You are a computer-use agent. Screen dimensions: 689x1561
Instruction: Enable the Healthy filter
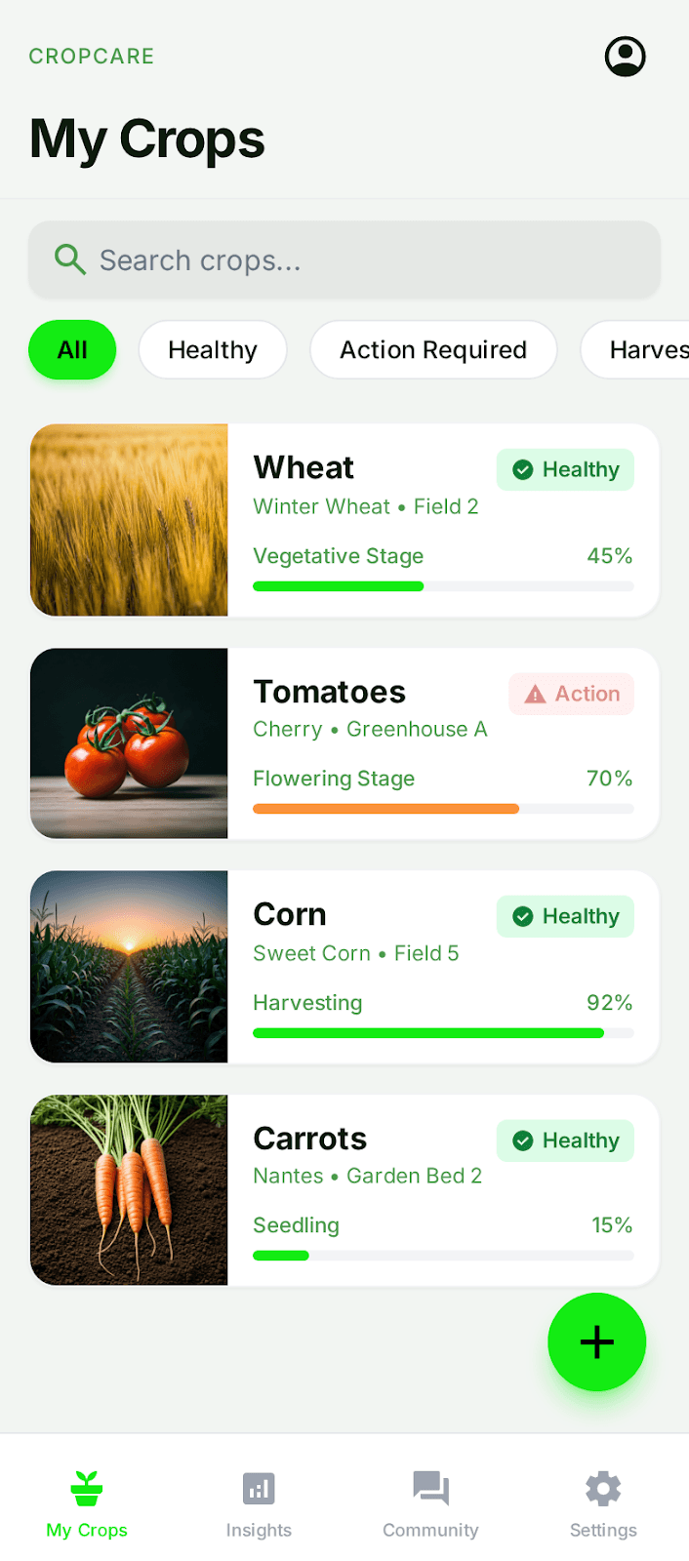212,349
